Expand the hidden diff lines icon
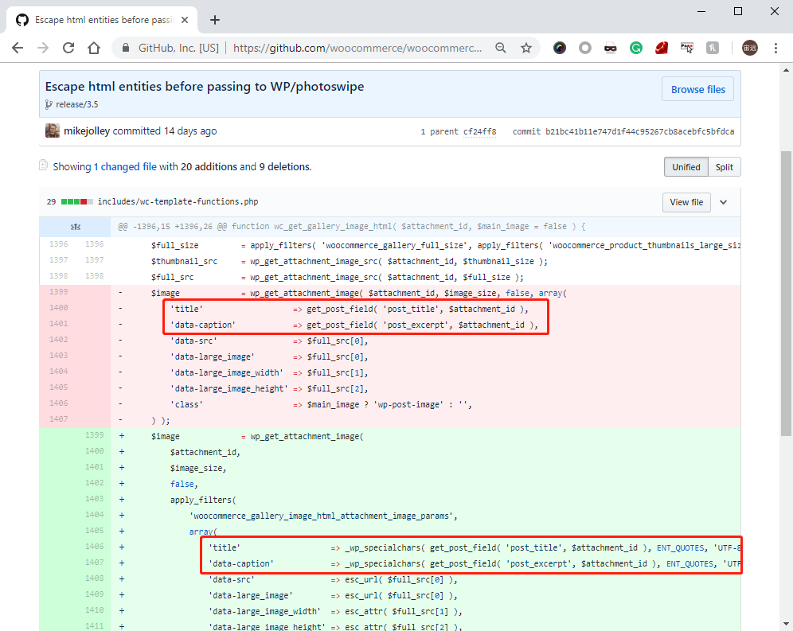This screenshot has height=631, width=793. (76, 227)
